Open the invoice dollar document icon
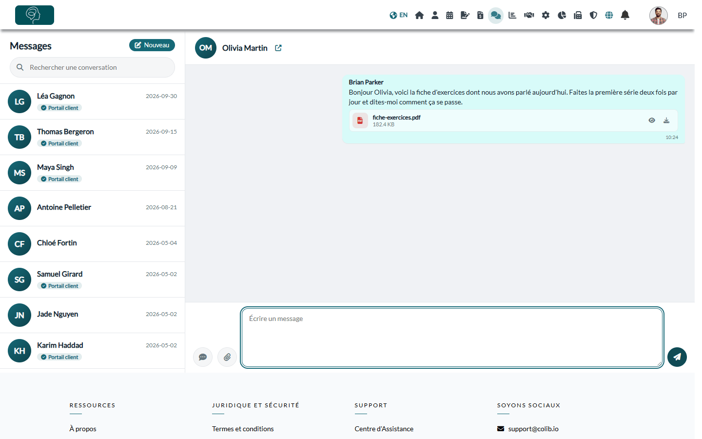Image resolution: width=702 pixels, height=439 pixels. (480, 15)
